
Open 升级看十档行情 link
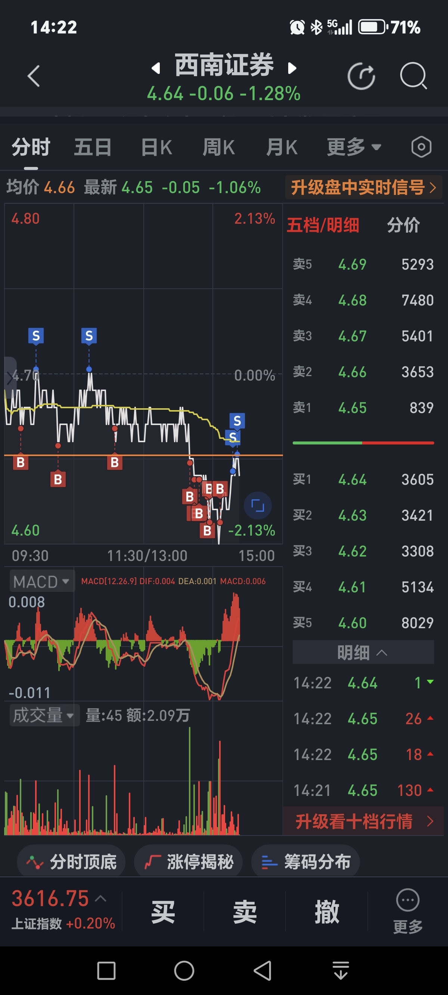point(363,821)
